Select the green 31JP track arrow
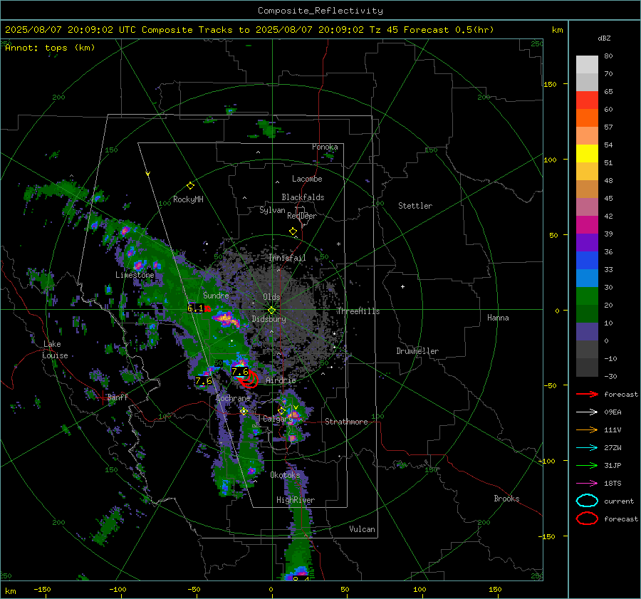The height and width of the screenshot is (599, 641). (x=587, y=465)
